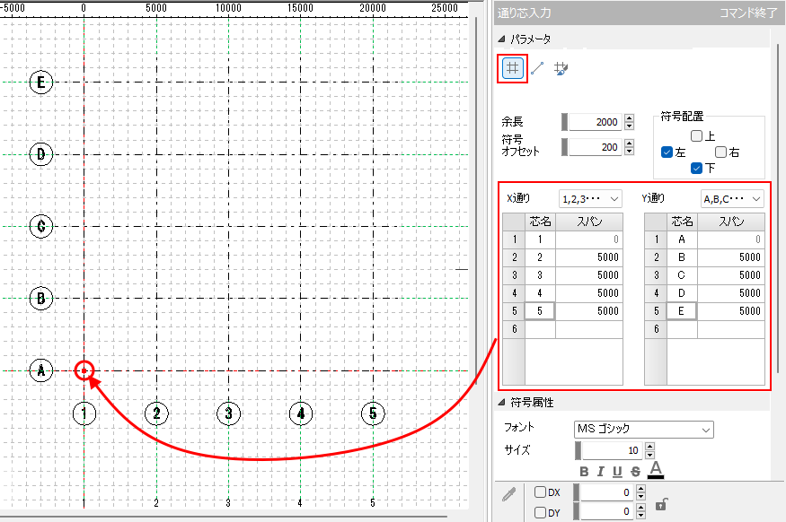Uncheck the 左 symbol placement checkbox

pos(667,152)
